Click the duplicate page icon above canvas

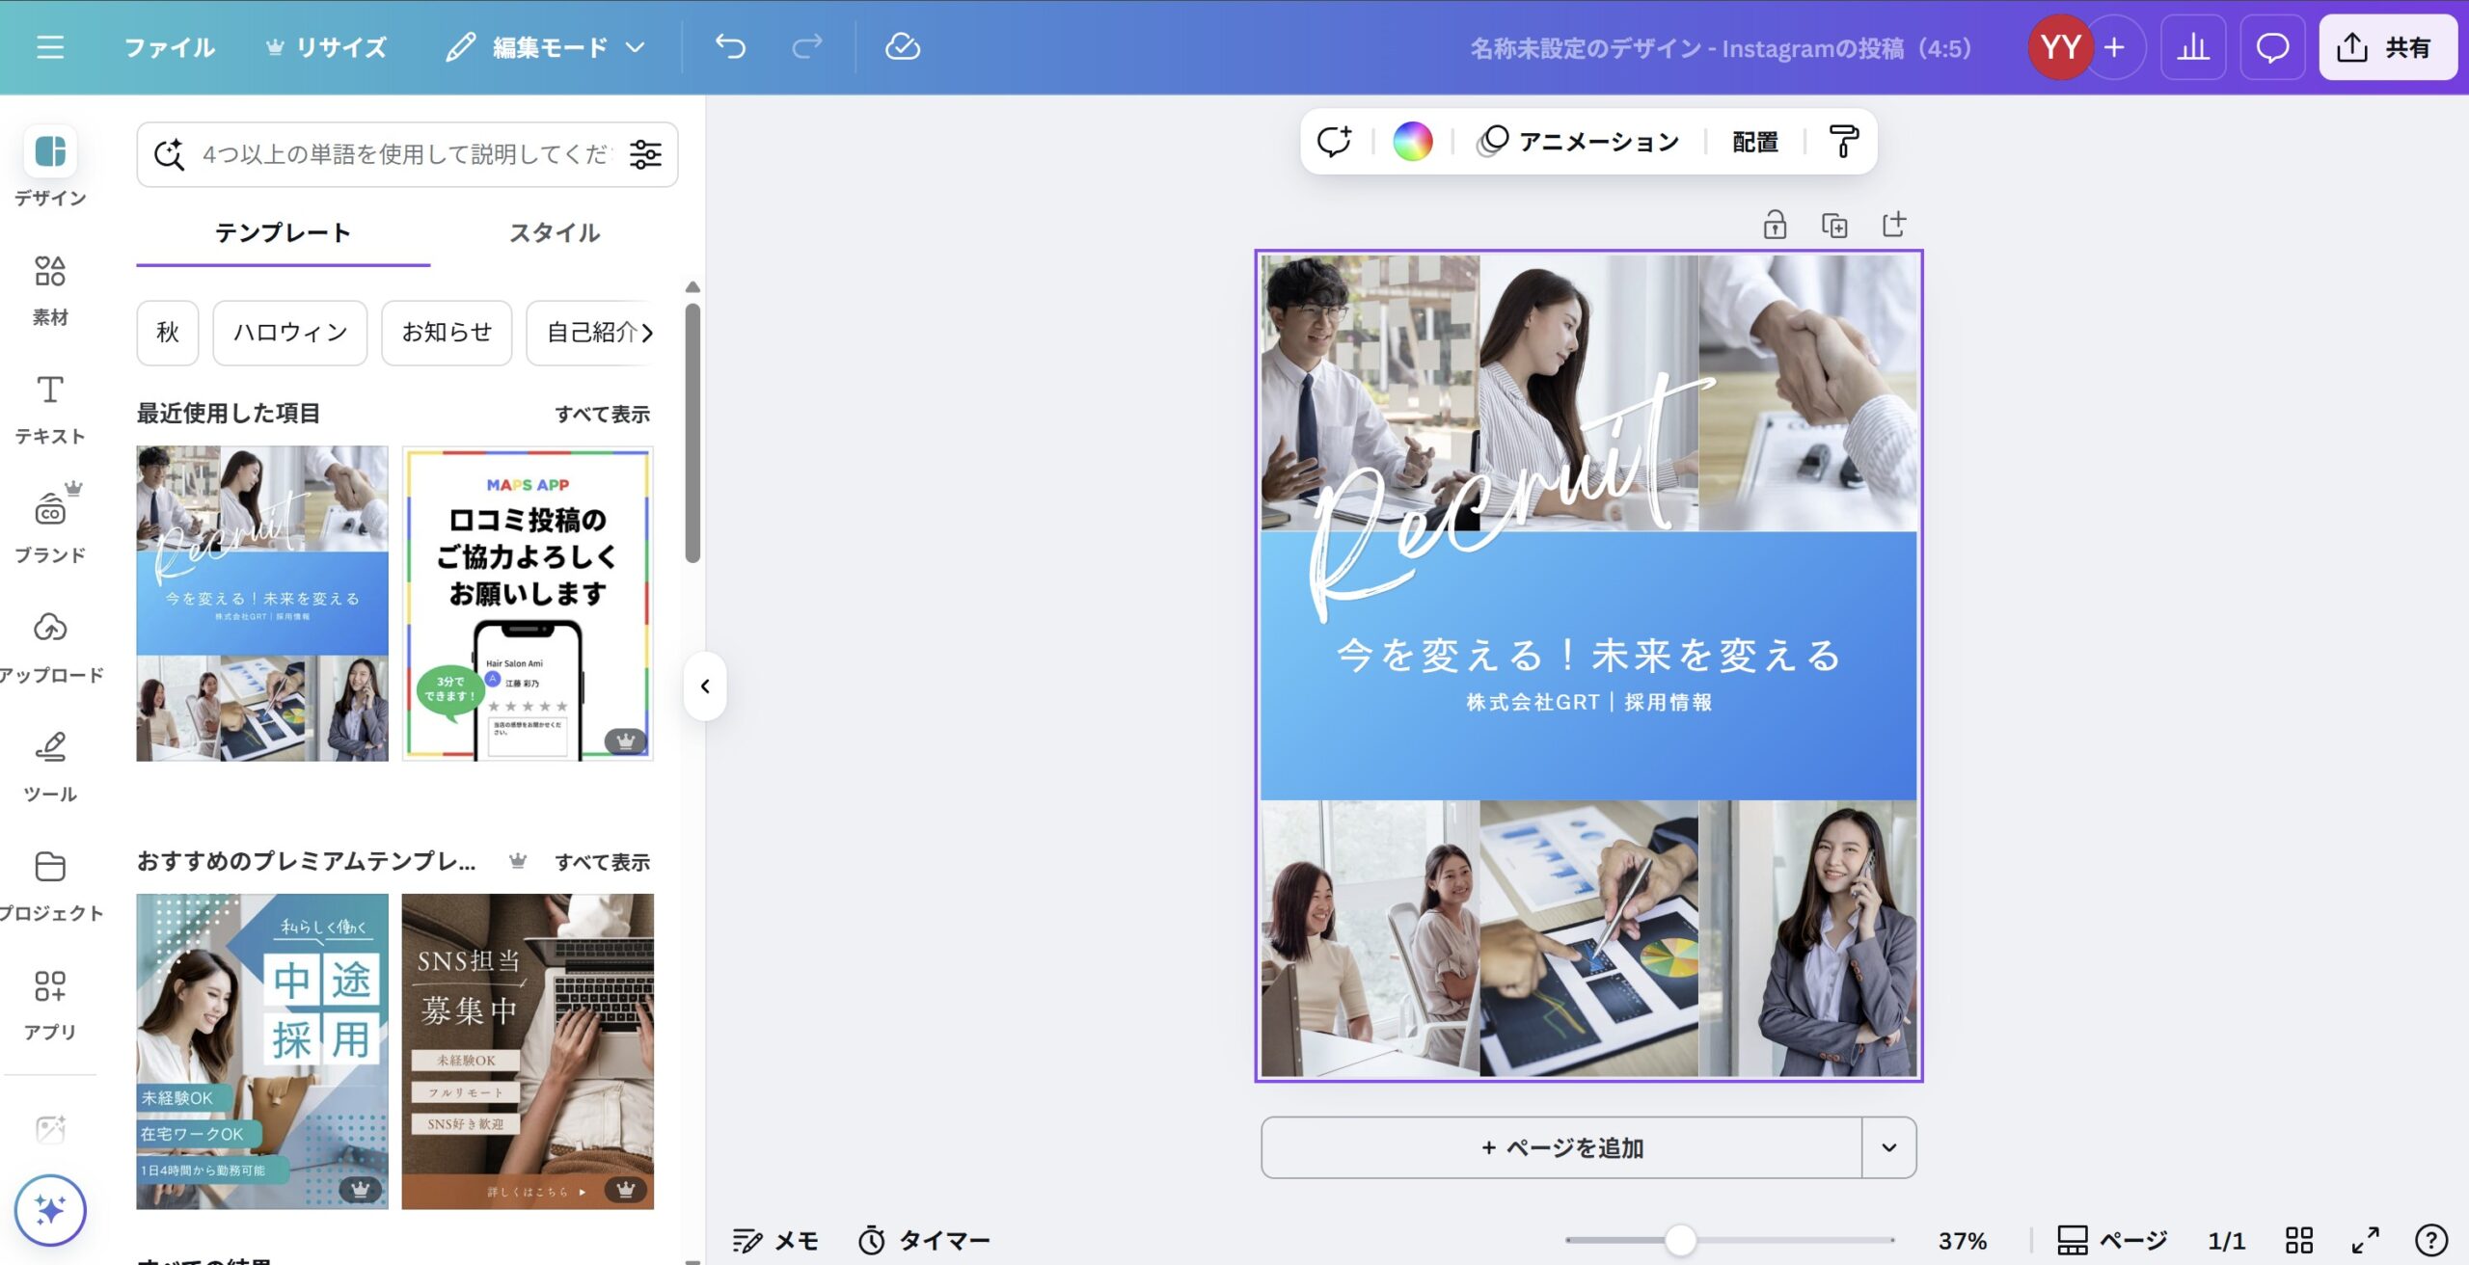click(1833, 226)
